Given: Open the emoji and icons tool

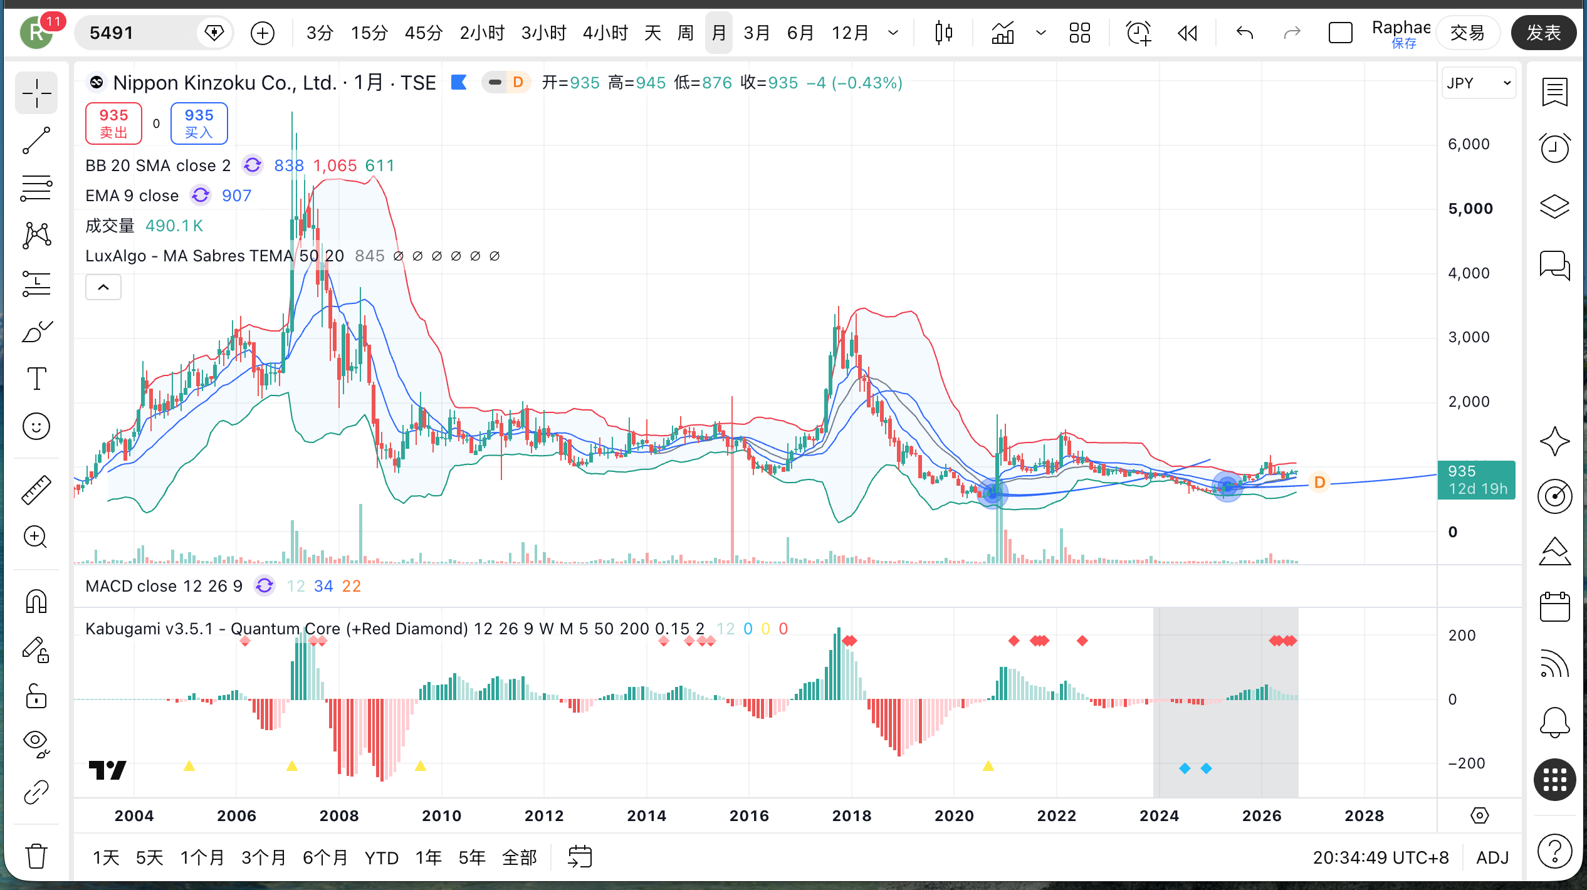Looking at the screenshot, I should [36, 426].
